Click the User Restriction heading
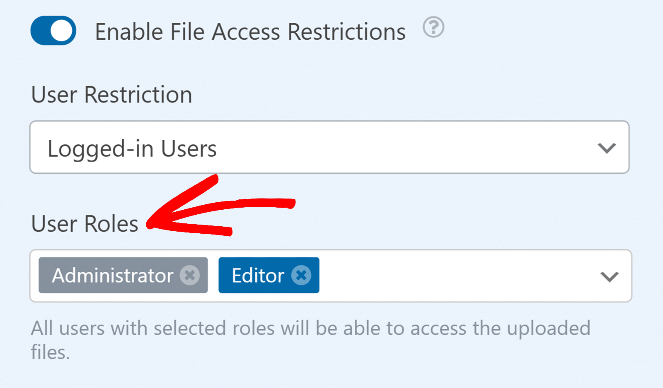The width and height of the screenshot is (663, 388). [x=111, y=94]
